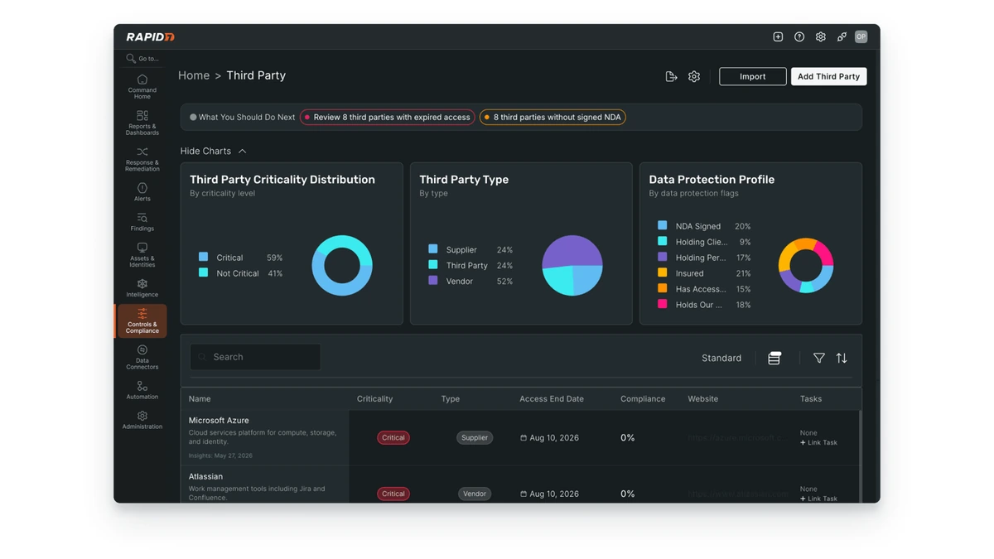Click Link Task for Atlassian
Viewport: 994px width, 559px height.
point(818,499)
